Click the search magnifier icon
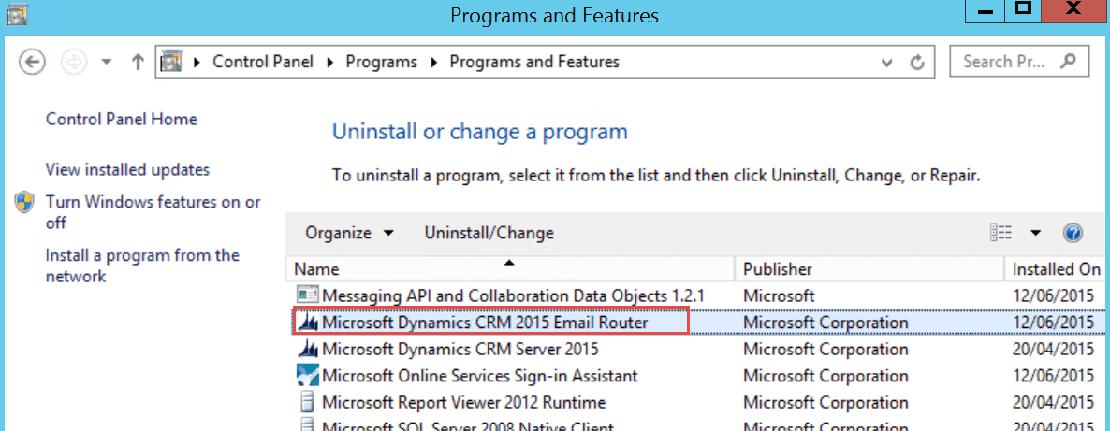The width and height of the screenshot is (1110, 431). (x=1068, y=62)
